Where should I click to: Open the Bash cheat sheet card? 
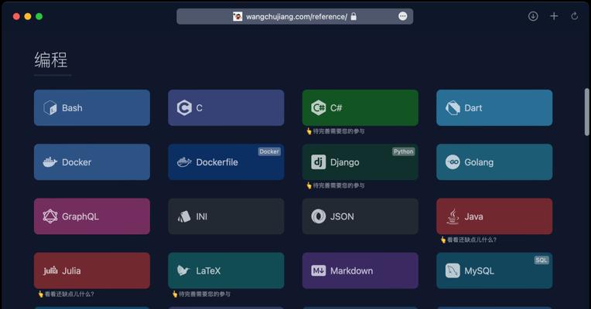(x=92, y=107)
